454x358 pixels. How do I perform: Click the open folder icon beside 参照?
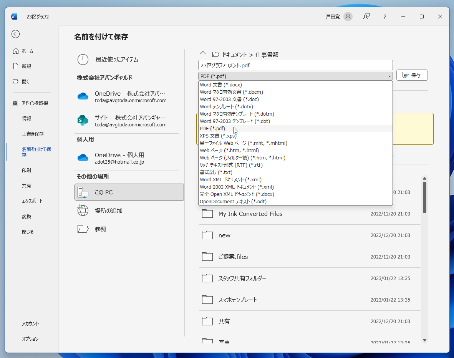[x=83, y=229]
